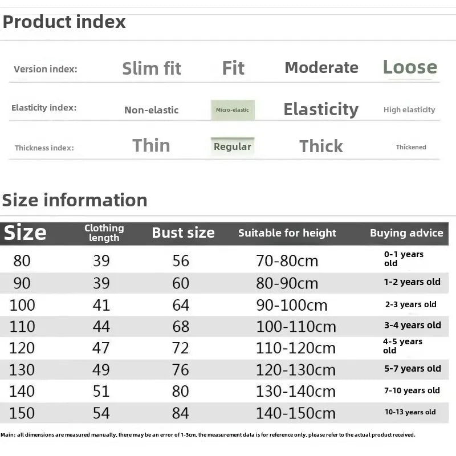Click the Size column header
Screen dimensions: 456x456
(26, 233)
